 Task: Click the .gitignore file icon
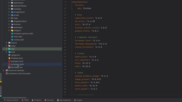pos(9,55)
